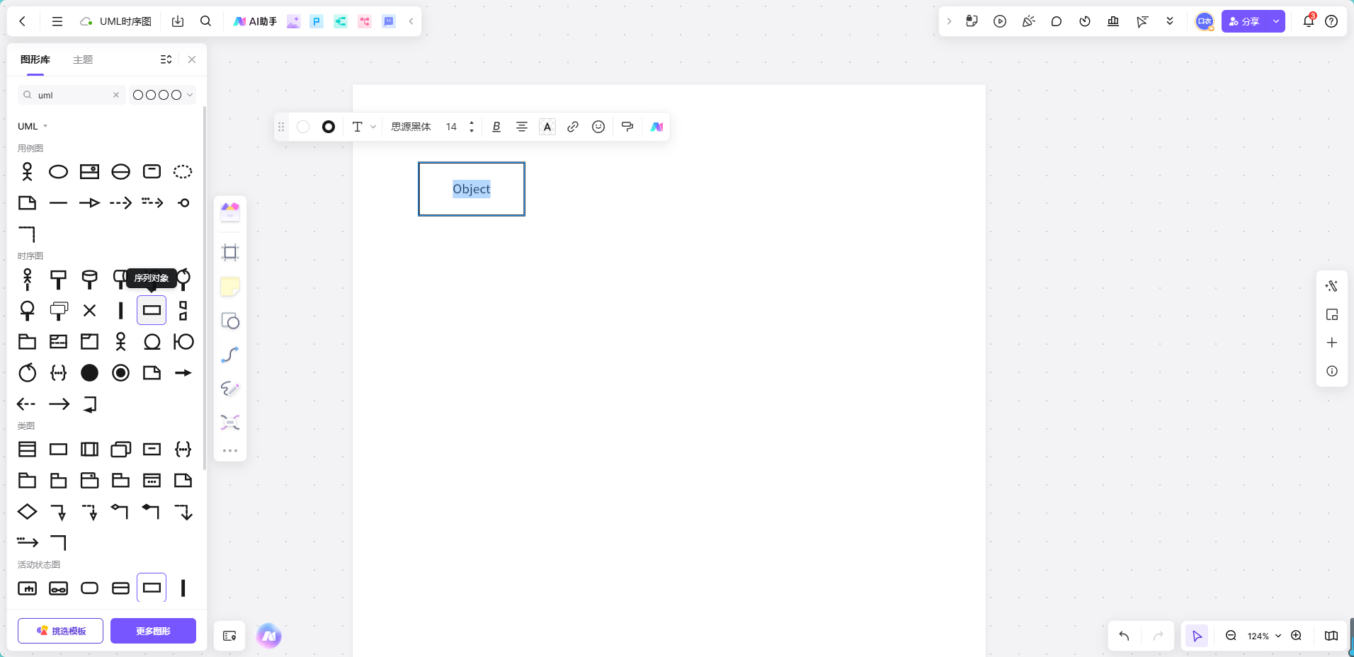Open the notifications bell
The image size is (1354, 657).
pyautogui.click(x=1309, y=21)
